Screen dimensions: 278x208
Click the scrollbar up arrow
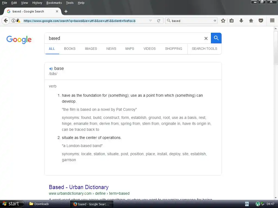276,28
